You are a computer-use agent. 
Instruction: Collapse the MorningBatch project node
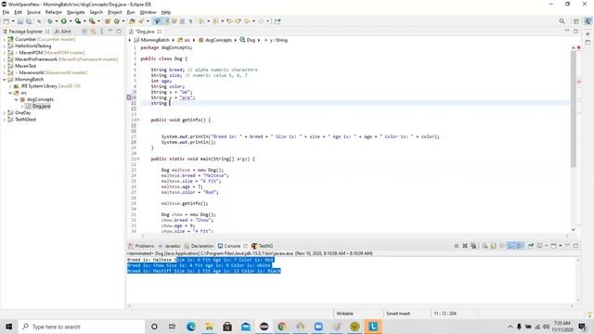[x=4, y=80]
